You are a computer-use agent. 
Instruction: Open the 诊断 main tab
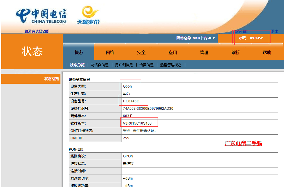coord(236,52)
